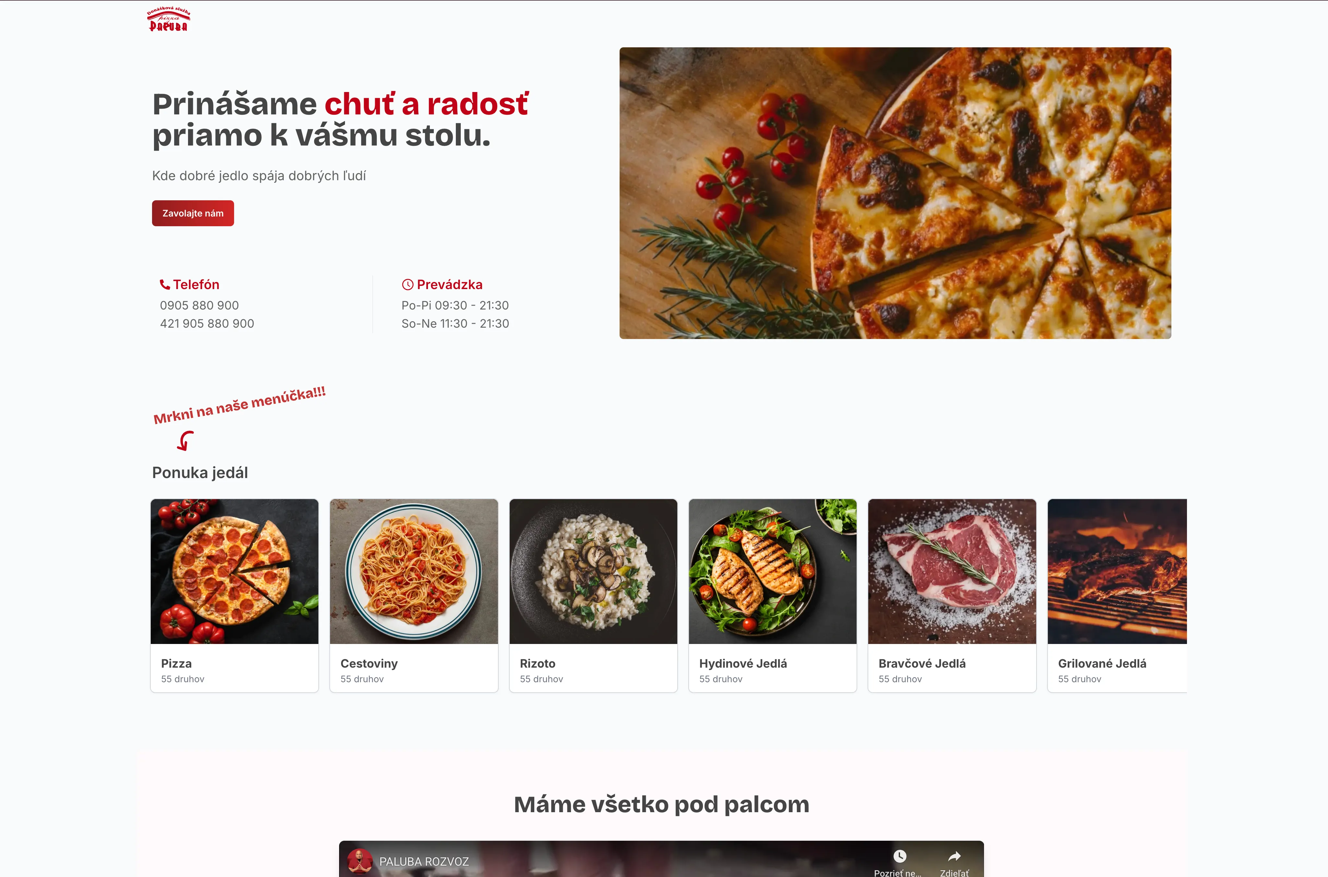Click the red phone icon beside Telefón
The image size is (1328, 877).
coord(165,285)
